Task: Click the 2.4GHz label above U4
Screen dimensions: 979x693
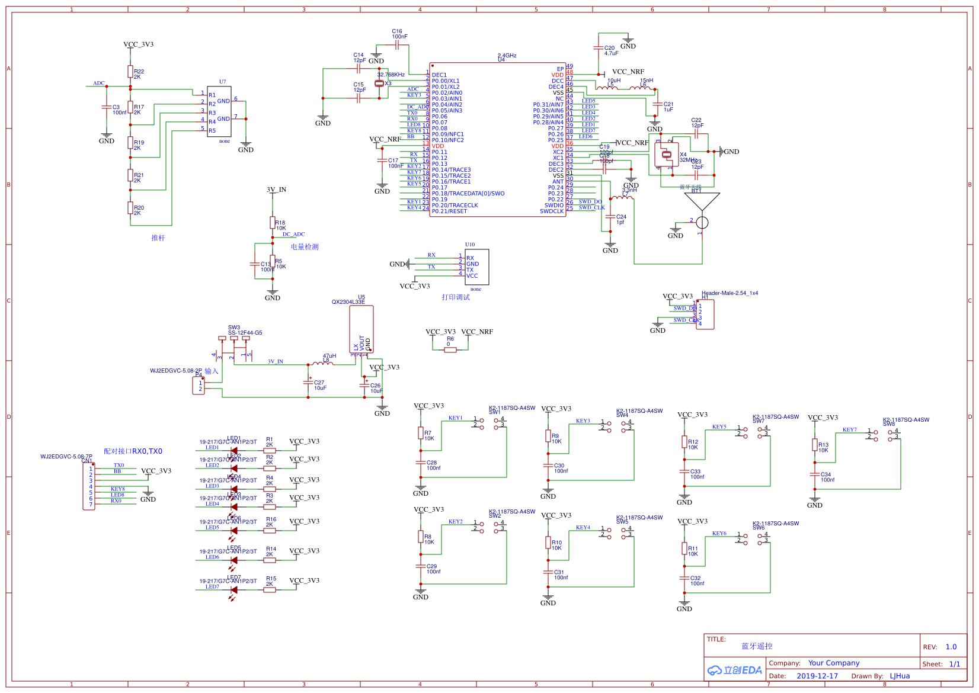Action: coord(507,55)
